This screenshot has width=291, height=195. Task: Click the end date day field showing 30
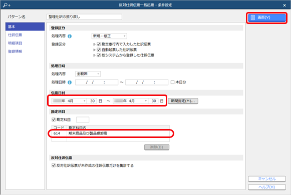click(153, 101)
